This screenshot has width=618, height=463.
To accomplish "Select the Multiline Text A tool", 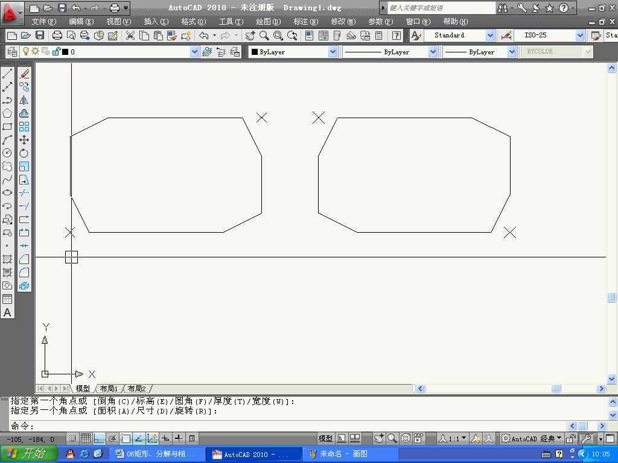I will click(x=7, y=313).
